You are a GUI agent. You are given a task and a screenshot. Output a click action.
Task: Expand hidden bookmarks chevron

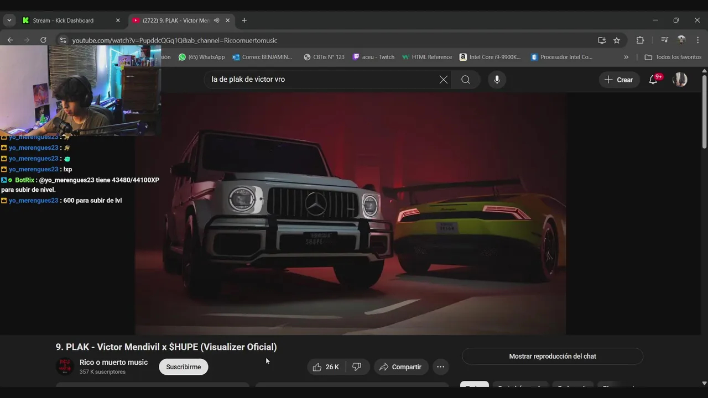pyautogui.click(x=626, y=57)
